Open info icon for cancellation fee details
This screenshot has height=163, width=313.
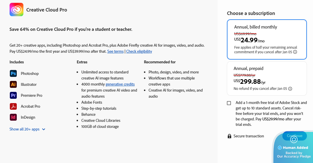(295, 52)
